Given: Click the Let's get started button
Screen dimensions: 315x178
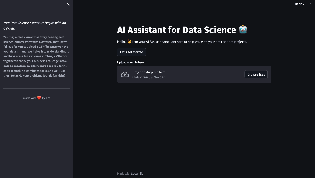Looking at the screenshot, I should click(x=132, y=52).
